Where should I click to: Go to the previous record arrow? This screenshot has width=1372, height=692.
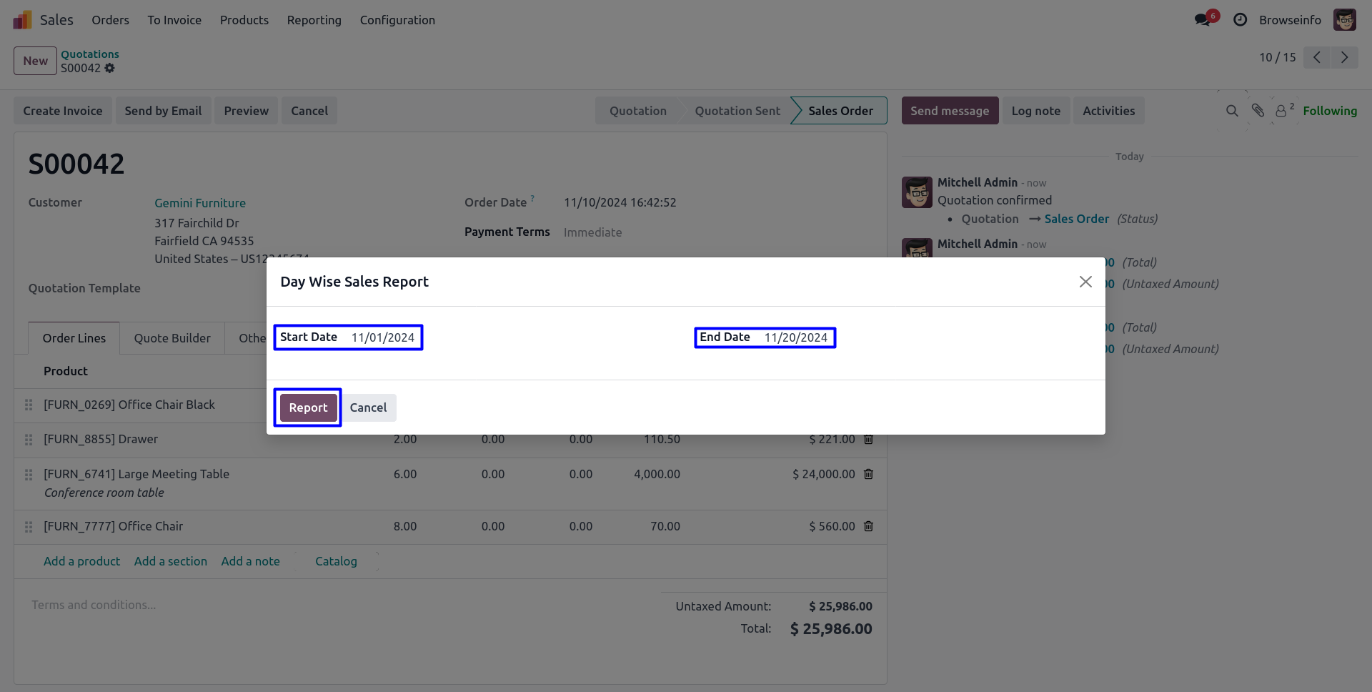click(1316, 57)
